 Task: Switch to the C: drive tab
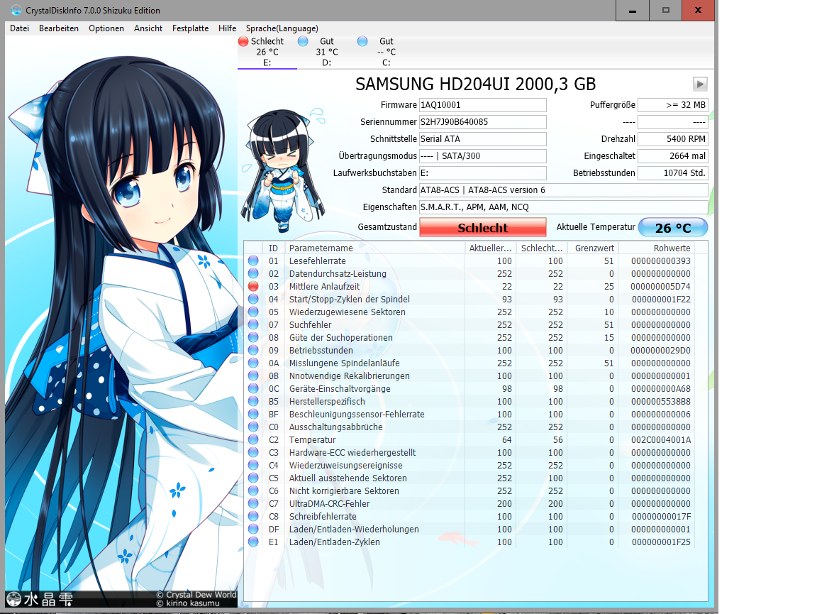386,52
